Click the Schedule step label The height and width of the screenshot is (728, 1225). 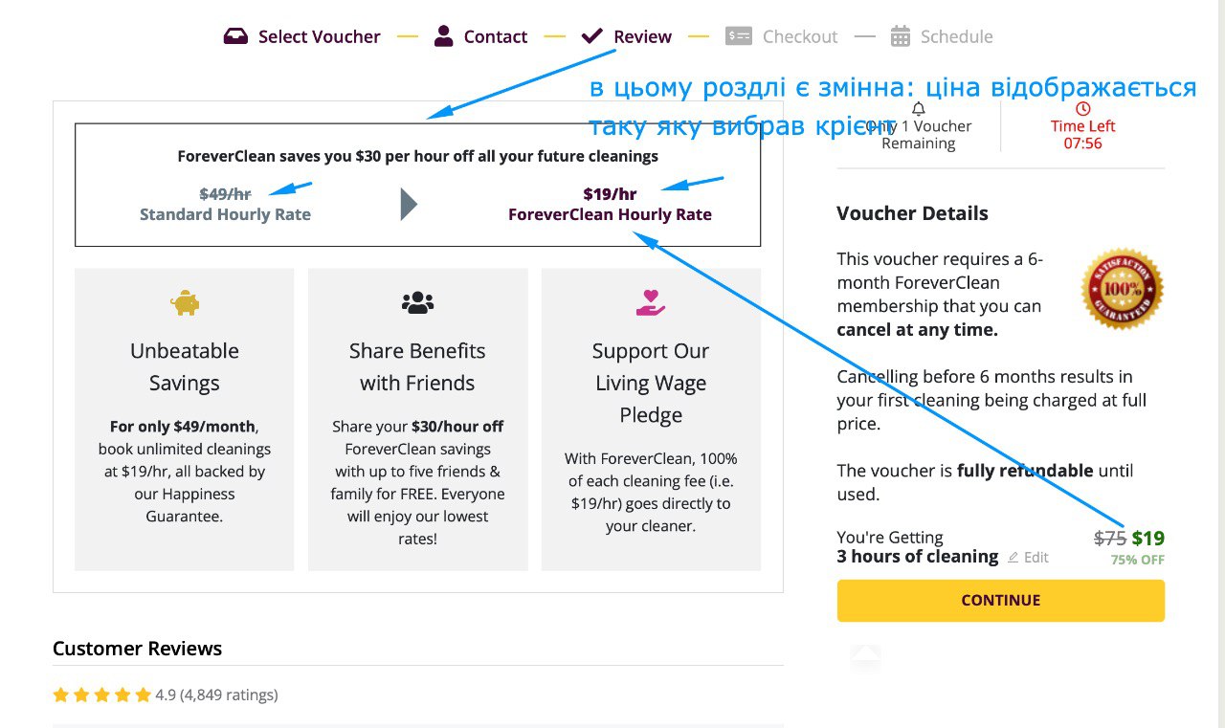[957, 36]
